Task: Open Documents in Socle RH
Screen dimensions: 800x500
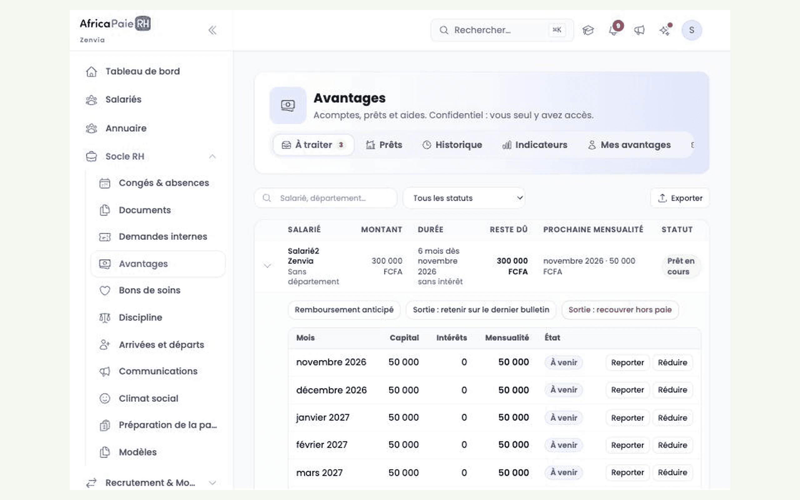Action: tap(135, 210)
